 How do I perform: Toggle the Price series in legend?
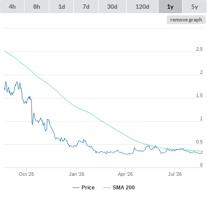[x=88, y=188]
